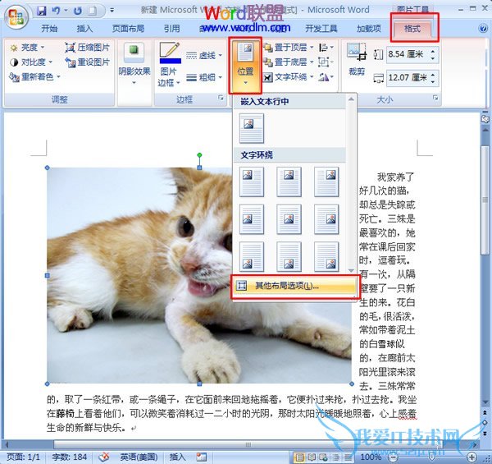
Task: Click the 位置 position button
Action: coord(245,65)
